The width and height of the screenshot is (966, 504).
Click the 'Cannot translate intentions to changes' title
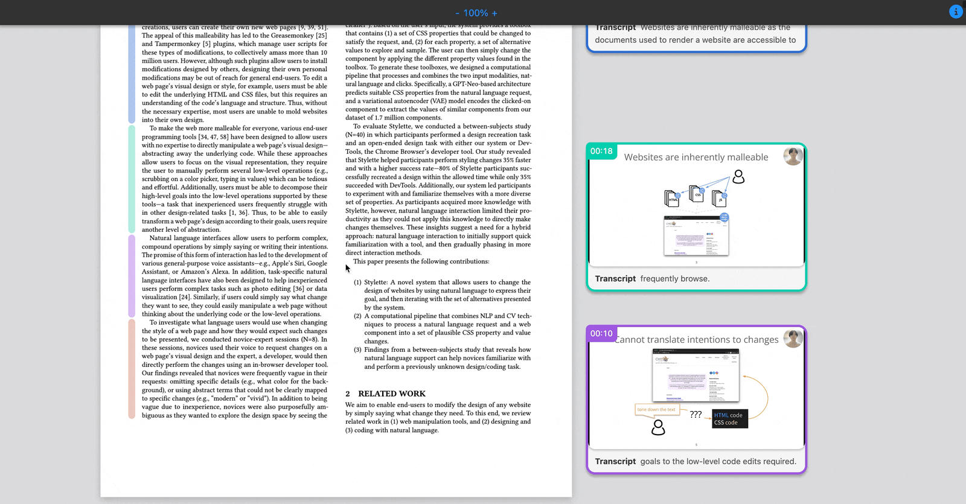697,339
